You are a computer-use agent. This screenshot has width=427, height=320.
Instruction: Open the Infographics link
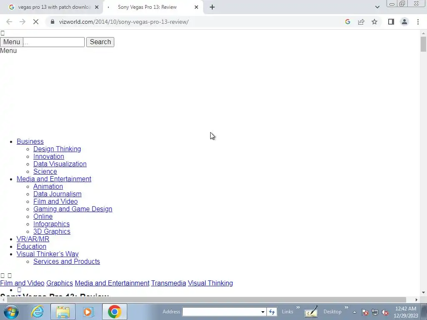point(51,224)
